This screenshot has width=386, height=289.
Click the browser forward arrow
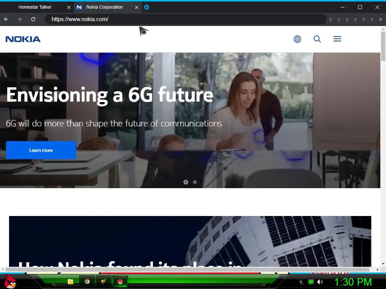[20, 19]
